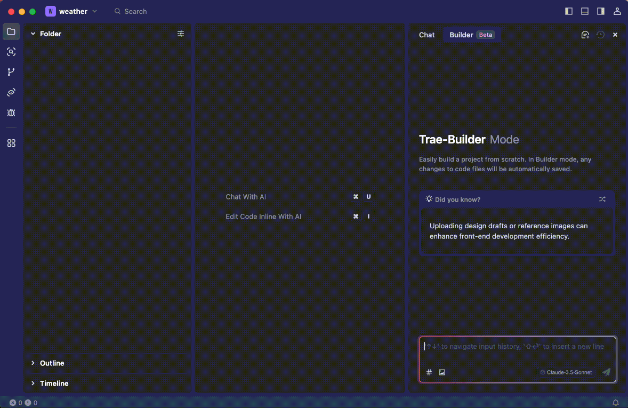This screenshot has width=628, height=408.
Task: Open the Search view in activity bar
Action: tap(11, 52)
